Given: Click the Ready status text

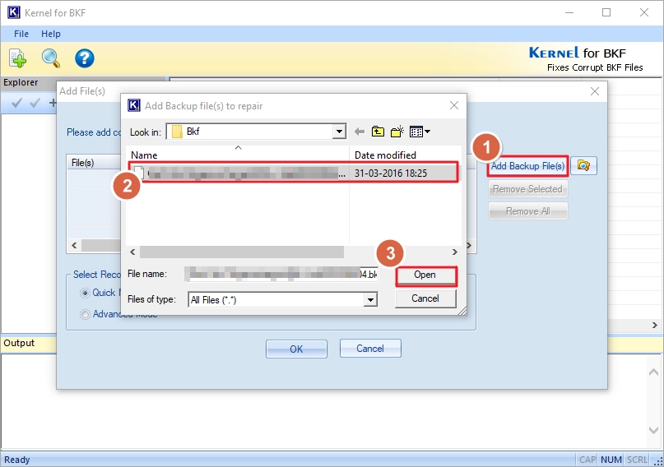Looking at the screenshot, I should tap(17, 460).
